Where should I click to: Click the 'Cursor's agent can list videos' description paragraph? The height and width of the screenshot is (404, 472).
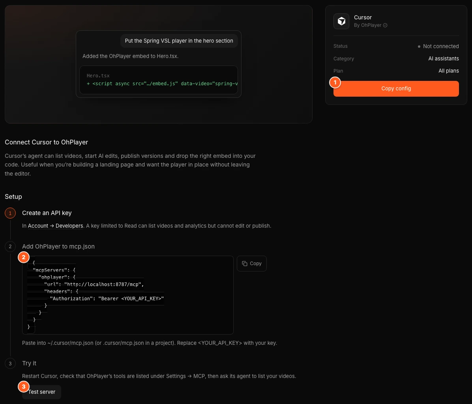tap(130, 165)
